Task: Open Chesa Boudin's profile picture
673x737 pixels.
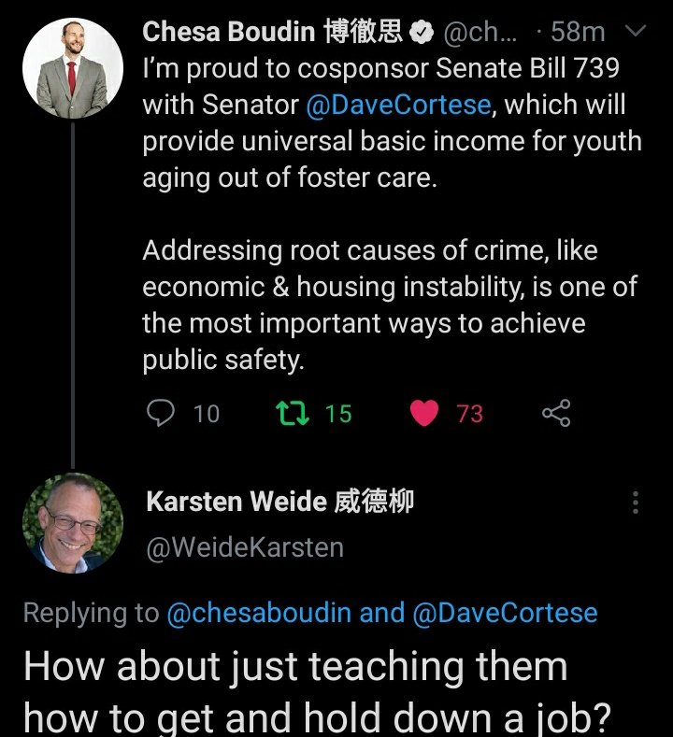Action: coord(73,68)
